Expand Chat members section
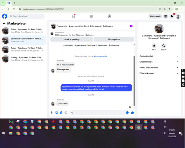Screen dimensions: 185x148 [159, 62]
